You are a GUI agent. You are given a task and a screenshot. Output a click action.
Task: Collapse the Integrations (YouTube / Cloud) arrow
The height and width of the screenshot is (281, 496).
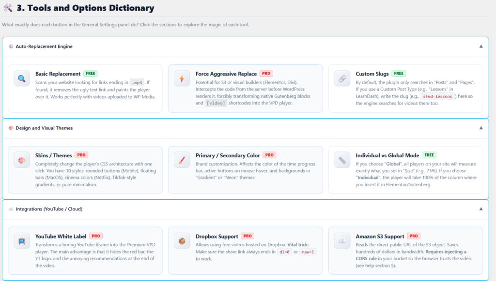pyautogui.click(x=481, y=209)
